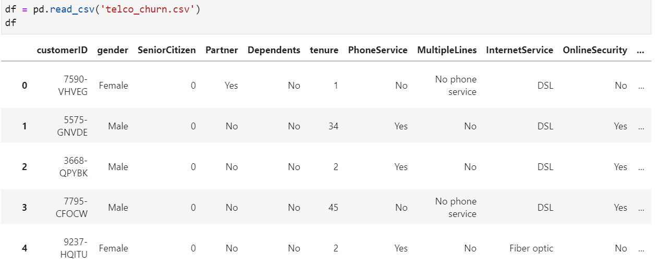657x265 pixels.
Task: Click the truncated columns ellipsis in header
Action: click(641, 51)
